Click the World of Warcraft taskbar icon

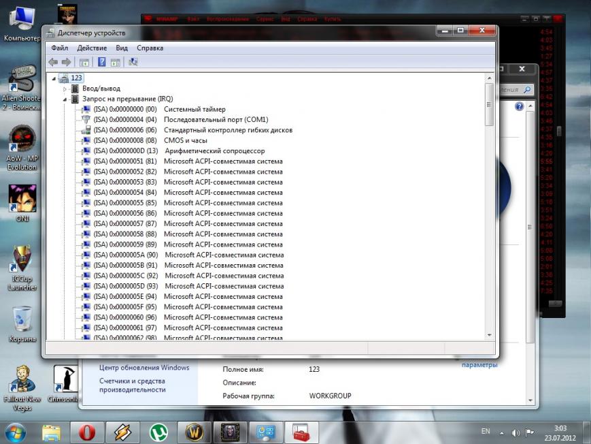point(193,432)
